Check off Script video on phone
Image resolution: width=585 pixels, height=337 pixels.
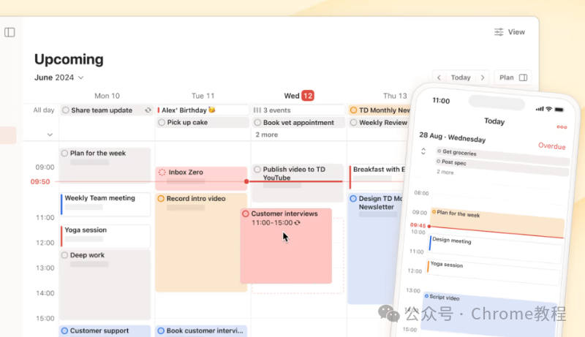[426, 296]
